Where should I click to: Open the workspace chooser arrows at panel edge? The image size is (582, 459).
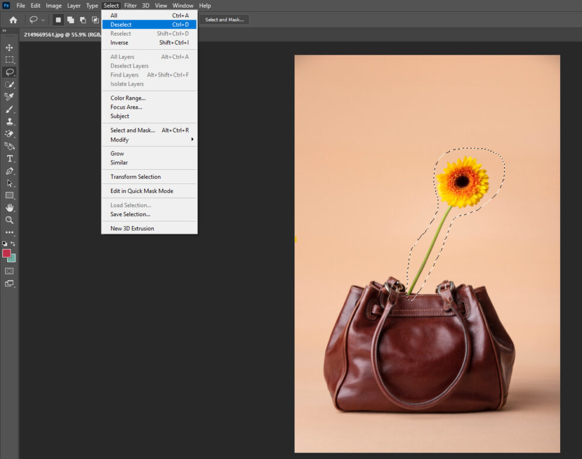4,31
